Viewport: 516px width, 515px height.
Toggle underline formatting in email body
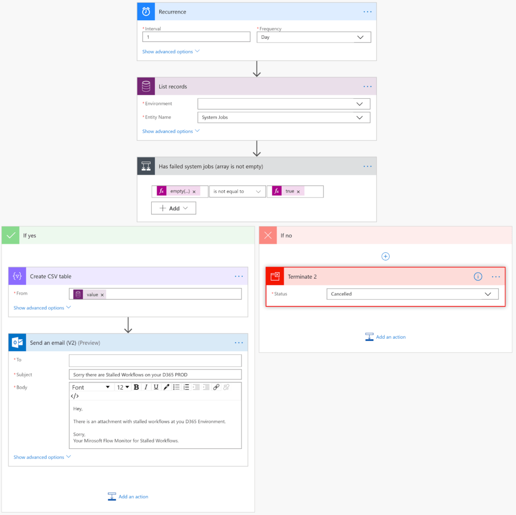156,387
